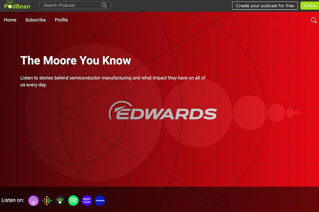The width and height of the screenshot is (319, 212).
Task: Open the Podbean app listen icon
Action: pyautogui.click(x=60, y=200)
